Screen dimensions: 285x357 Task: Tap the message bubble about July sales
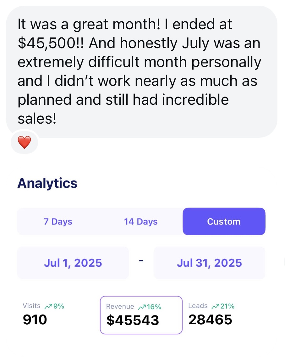coord(141,72)
